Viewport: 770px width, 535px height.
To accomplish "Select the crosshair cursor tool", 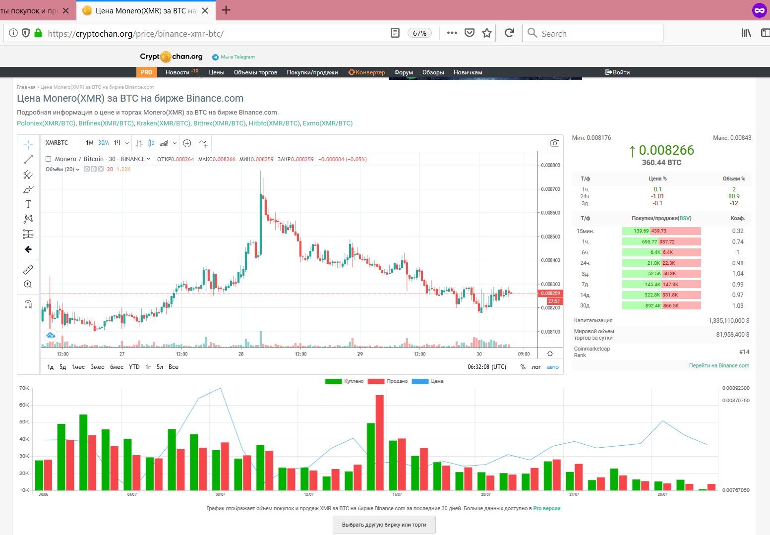I will click(28, 144).
